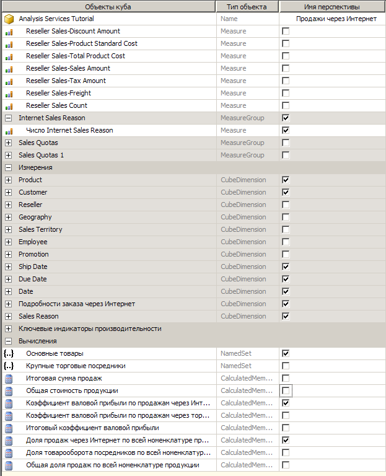This screenshot has width=386, height=476.
Task: Click measure icon beside Число Internet Sales Reason
Action: pyautogui.click(x=9, y=131)
